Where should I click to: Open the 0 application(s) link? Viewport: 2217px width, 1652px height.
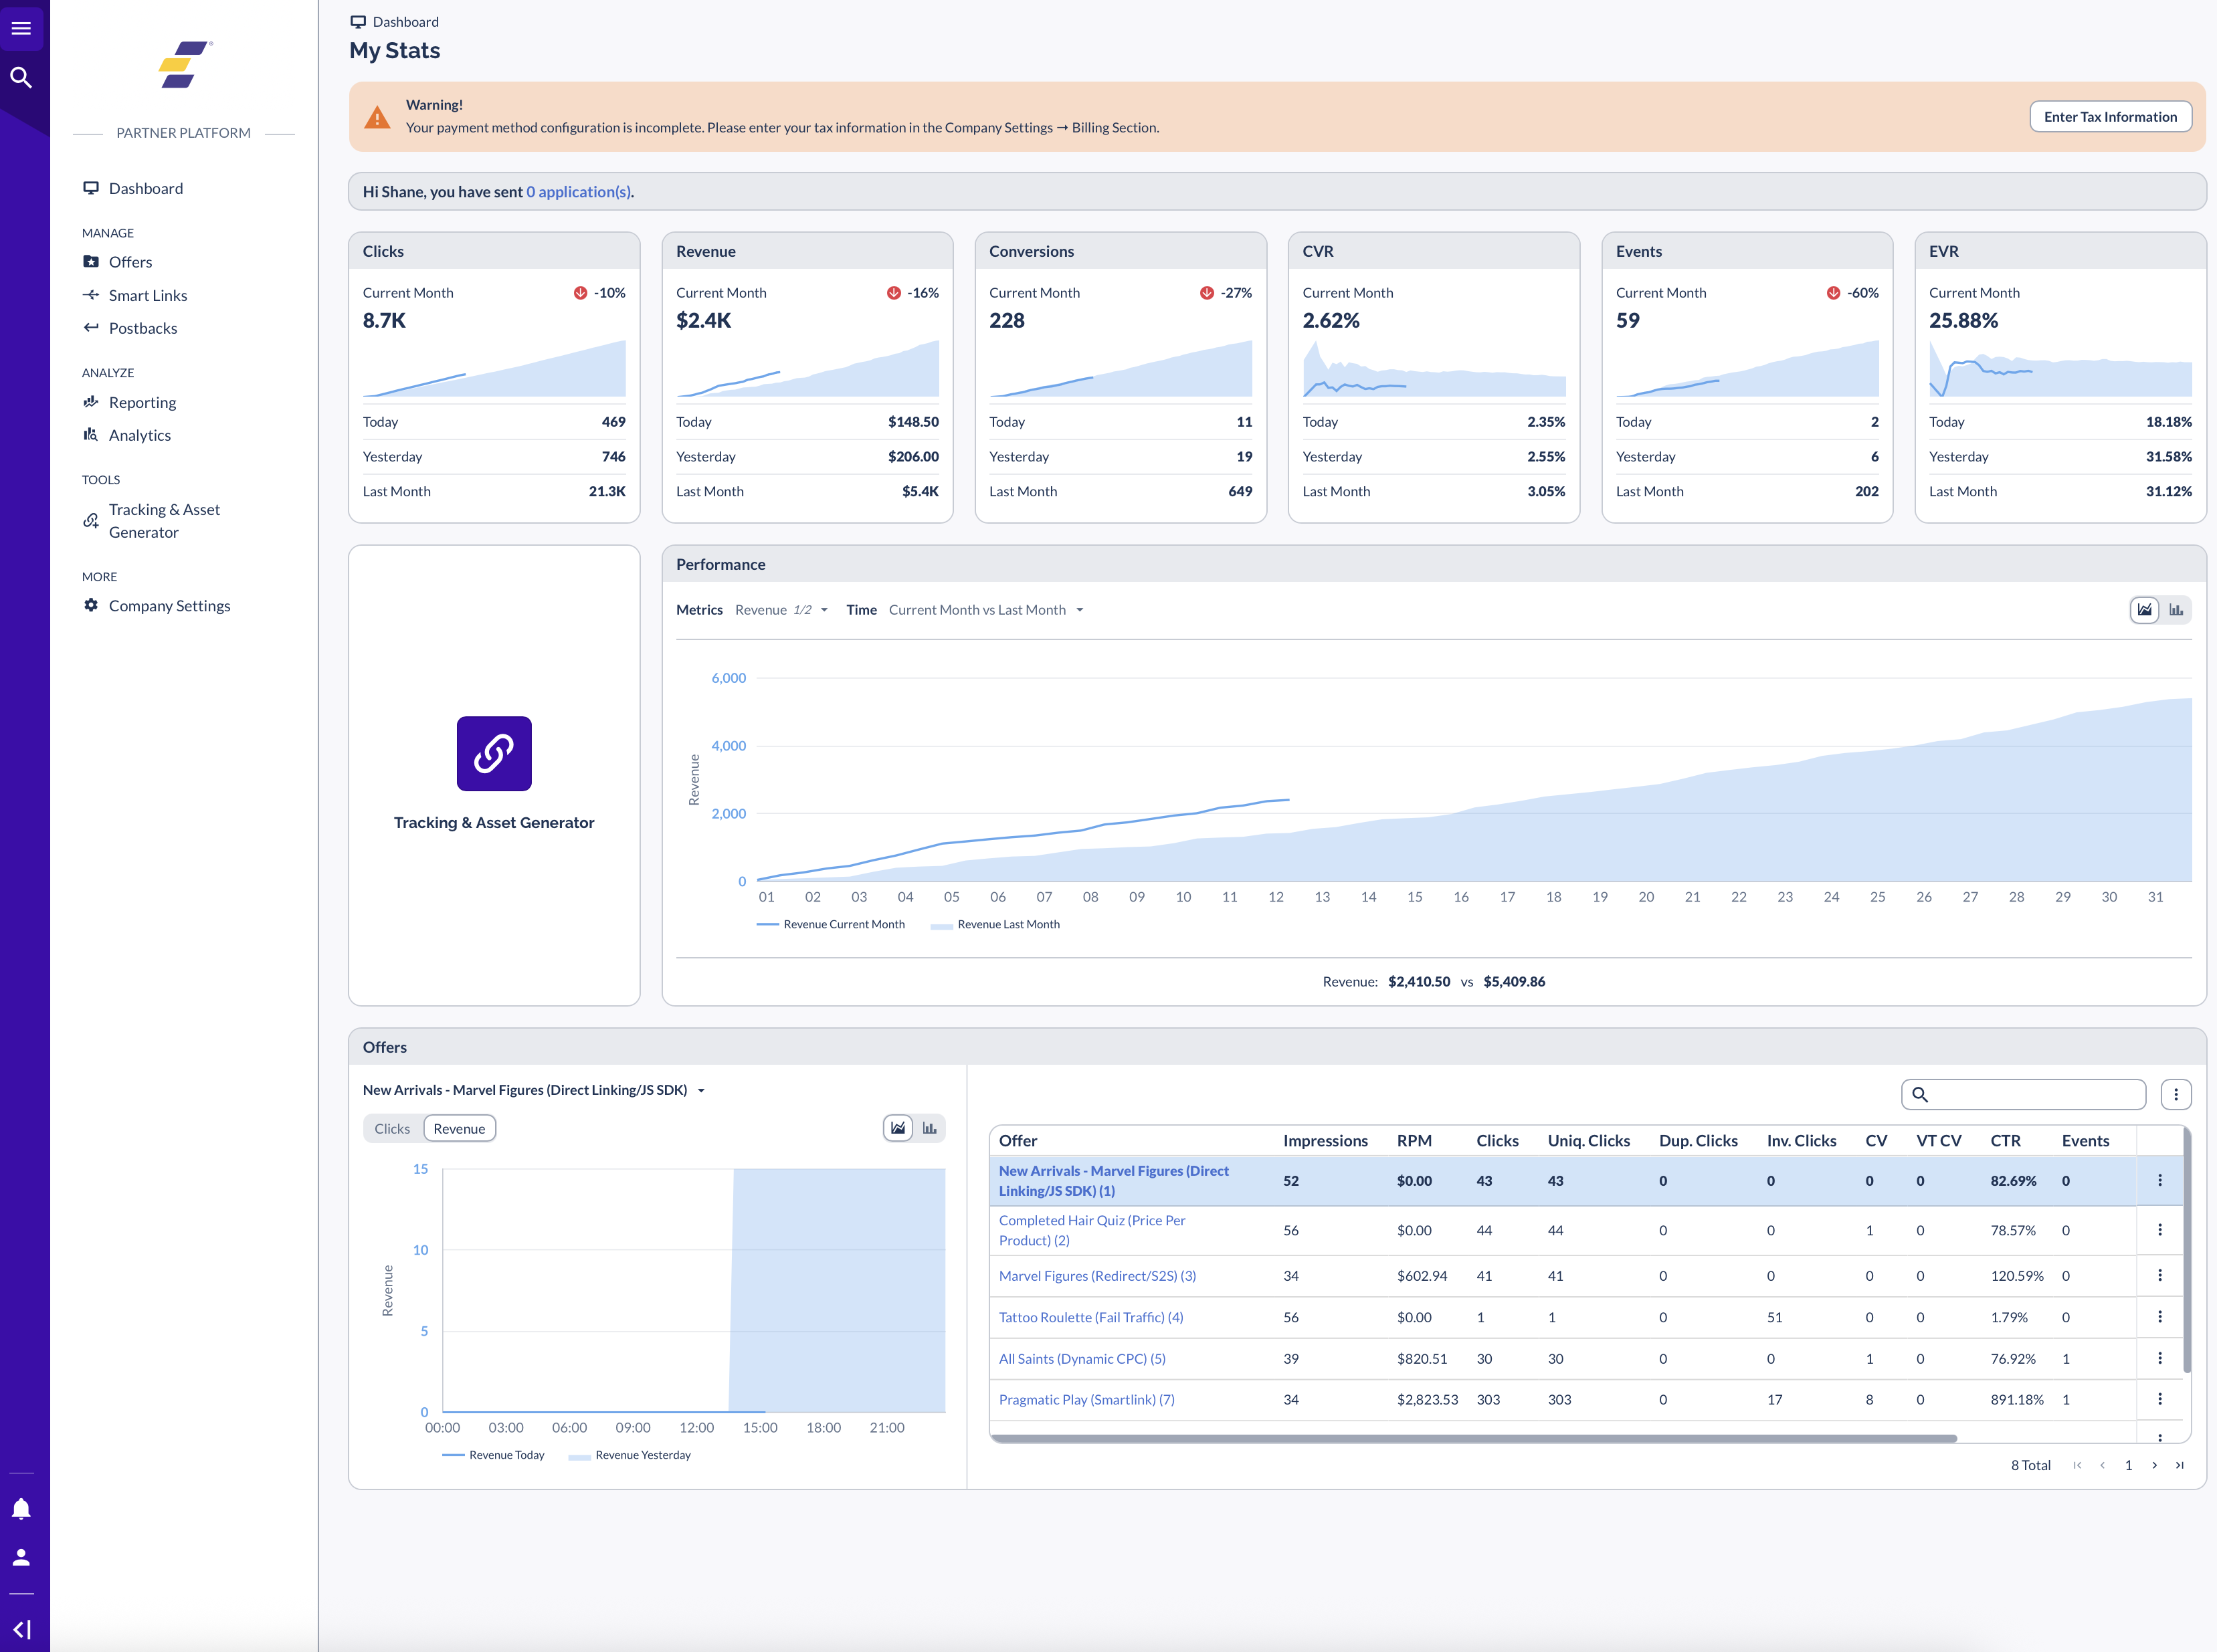[x=579, y=192]
